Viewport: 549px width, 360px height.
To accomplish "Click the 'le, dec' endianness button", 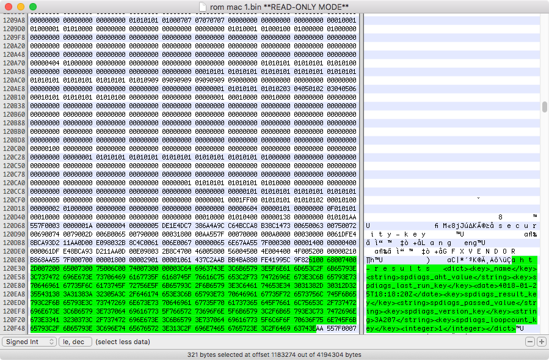I will coord(75,342).
